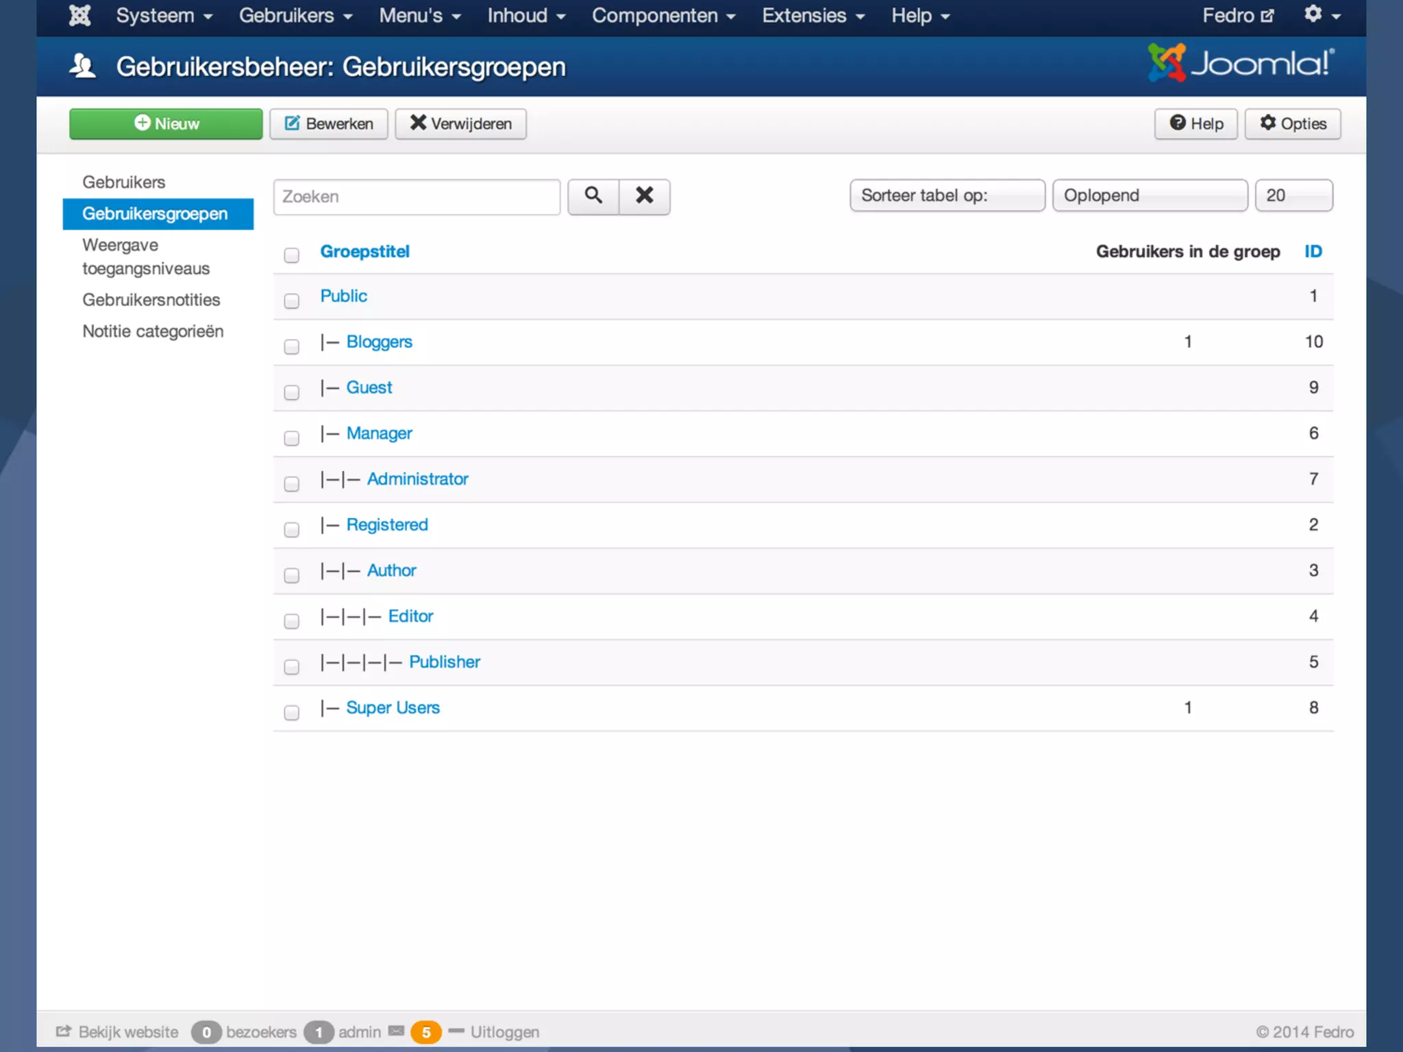The image size is (1403, 1052).
Task: Click Bekijk website external link icon
Action: click(64, 1031)
